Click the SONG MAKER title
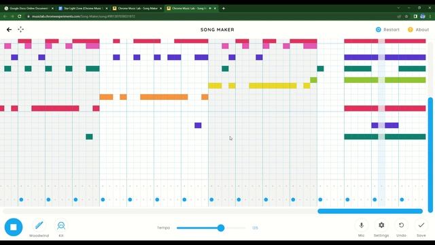Viewport: 435px width, 245px height. tap(217, 30)
